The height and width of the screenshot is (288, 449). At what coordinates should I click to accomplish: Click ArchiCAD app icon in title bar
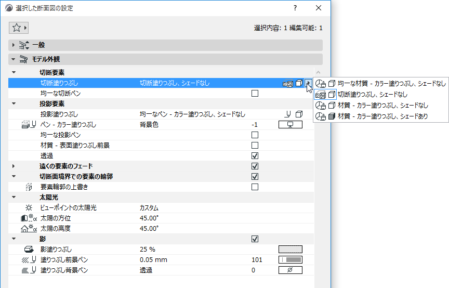9,8
